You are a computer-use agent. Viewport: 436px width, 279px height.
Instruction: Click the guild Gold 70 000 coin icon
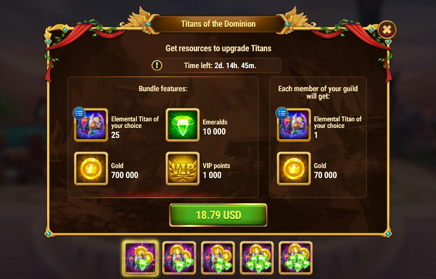[x=294, y=168]
